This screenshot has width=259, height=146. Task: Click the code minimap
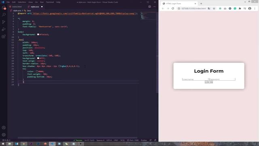[x=148, y=16]
